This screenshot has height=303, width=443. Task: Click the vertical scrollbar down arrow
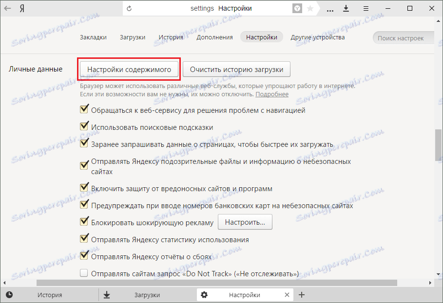(x=439, y=274)
